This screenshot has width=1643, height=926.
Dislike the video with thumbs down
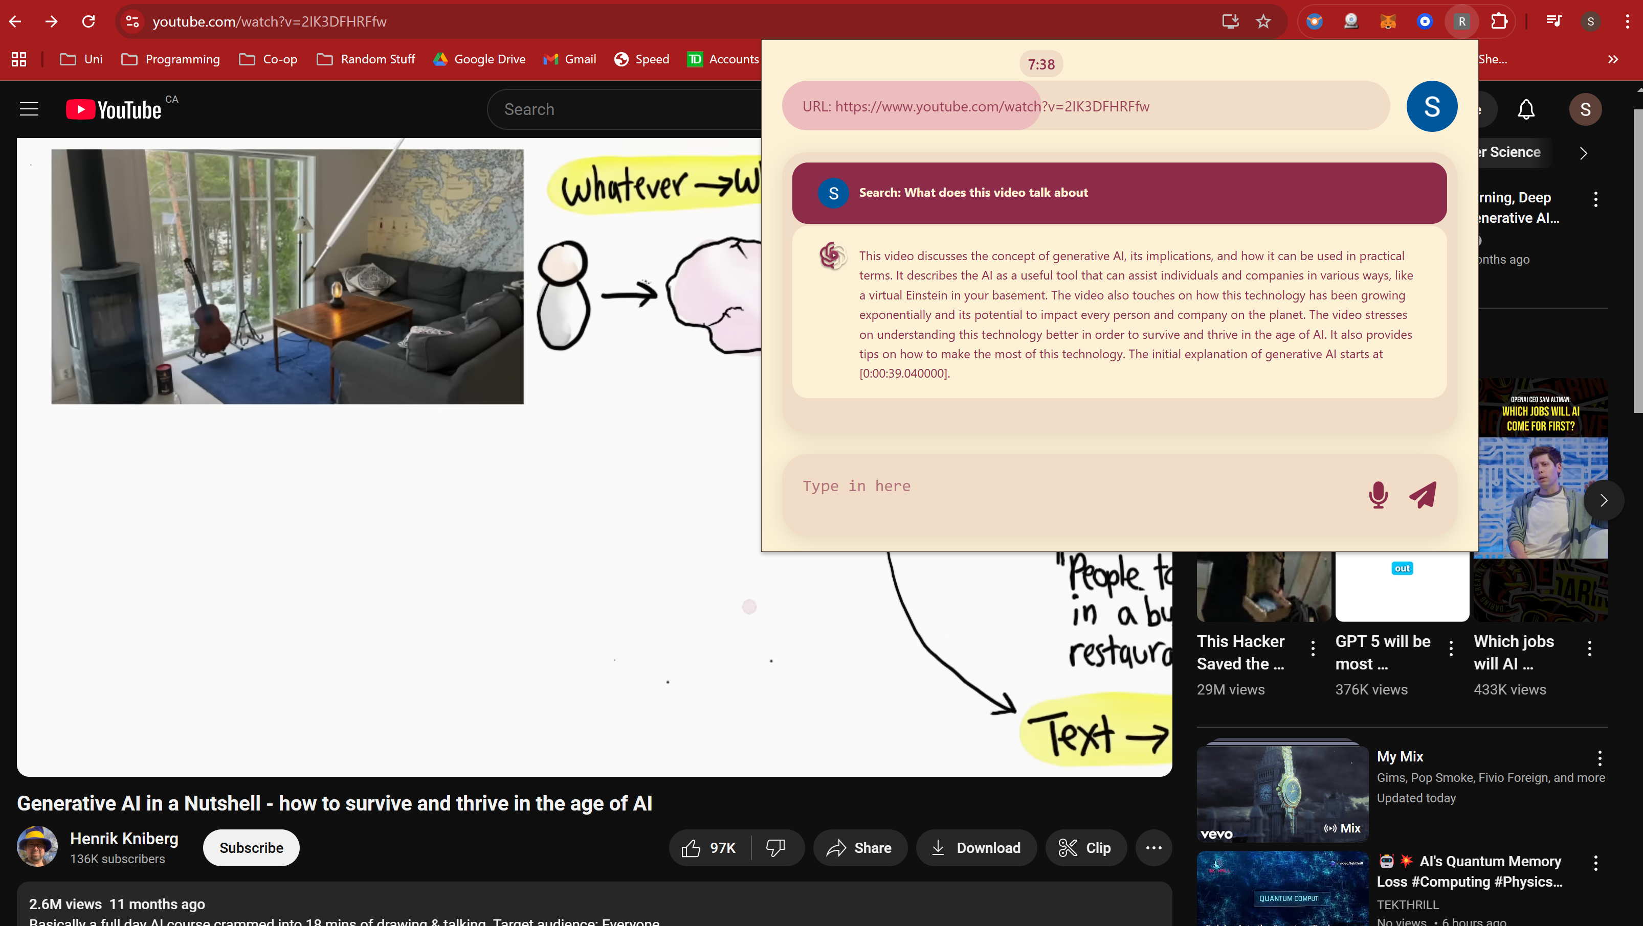click(x=775, y=848)
